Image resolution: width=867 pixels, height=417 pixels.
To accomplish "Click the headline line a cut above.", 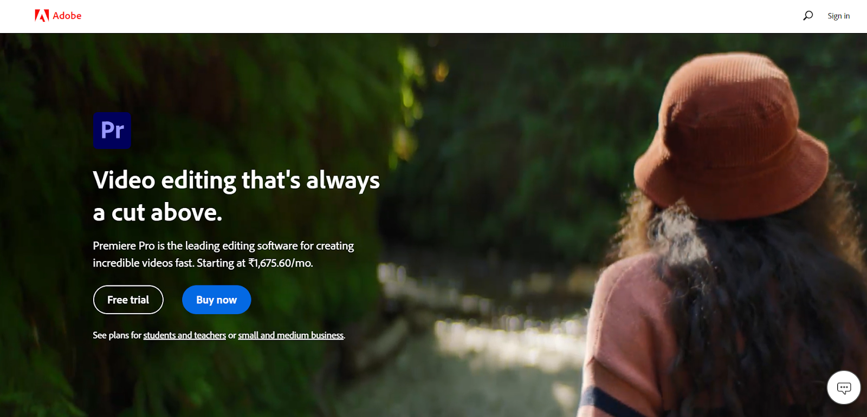I will (158, 212).
